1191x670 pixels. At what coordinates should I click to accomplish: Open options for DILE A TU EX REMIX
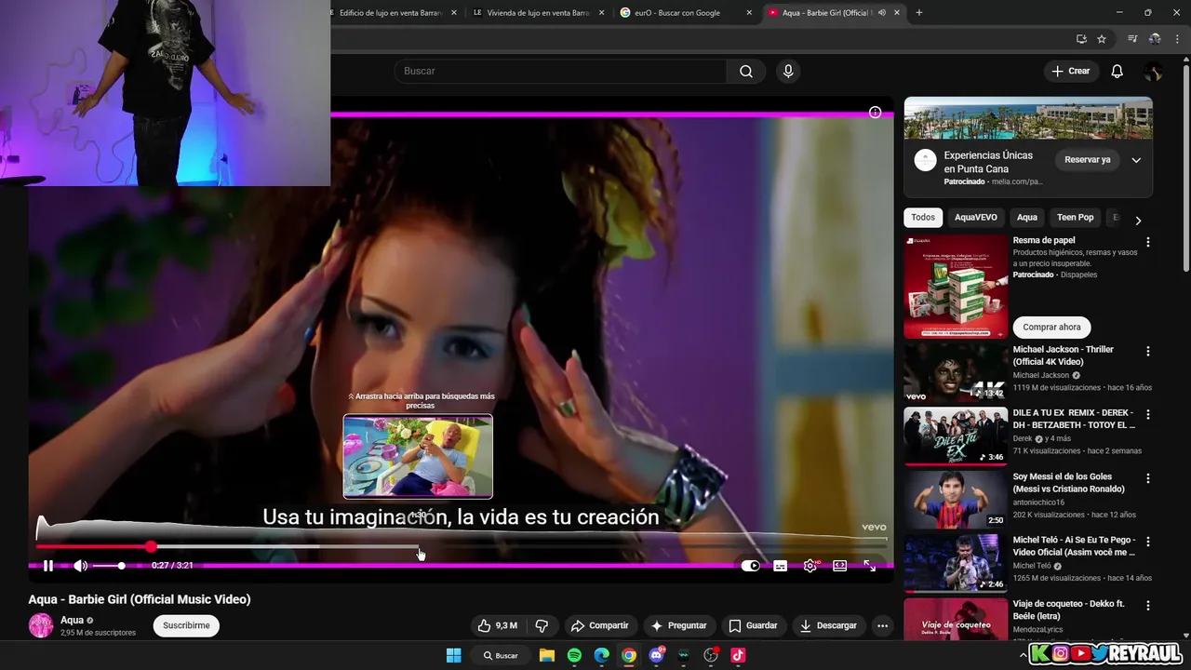click(x=1147, y=415)
